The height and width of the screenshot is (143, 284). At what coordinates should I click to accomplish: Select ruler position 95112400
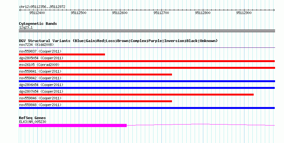click(x=37, y=13)
